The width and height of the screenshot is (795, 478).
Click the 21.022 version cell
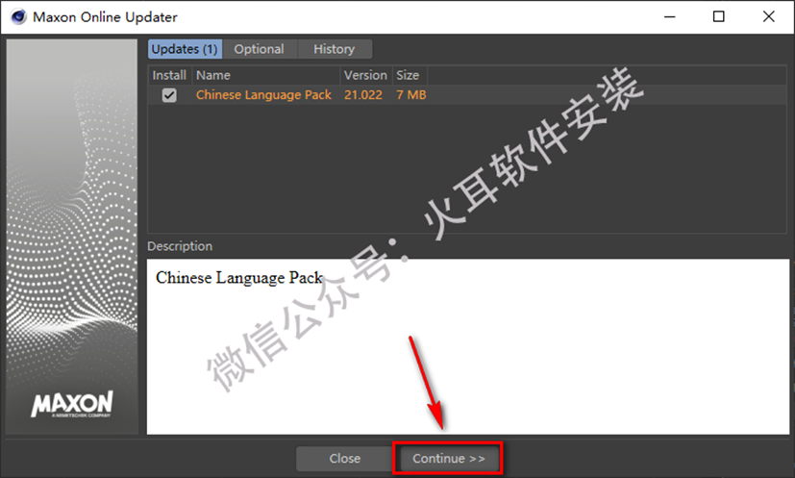363,95
